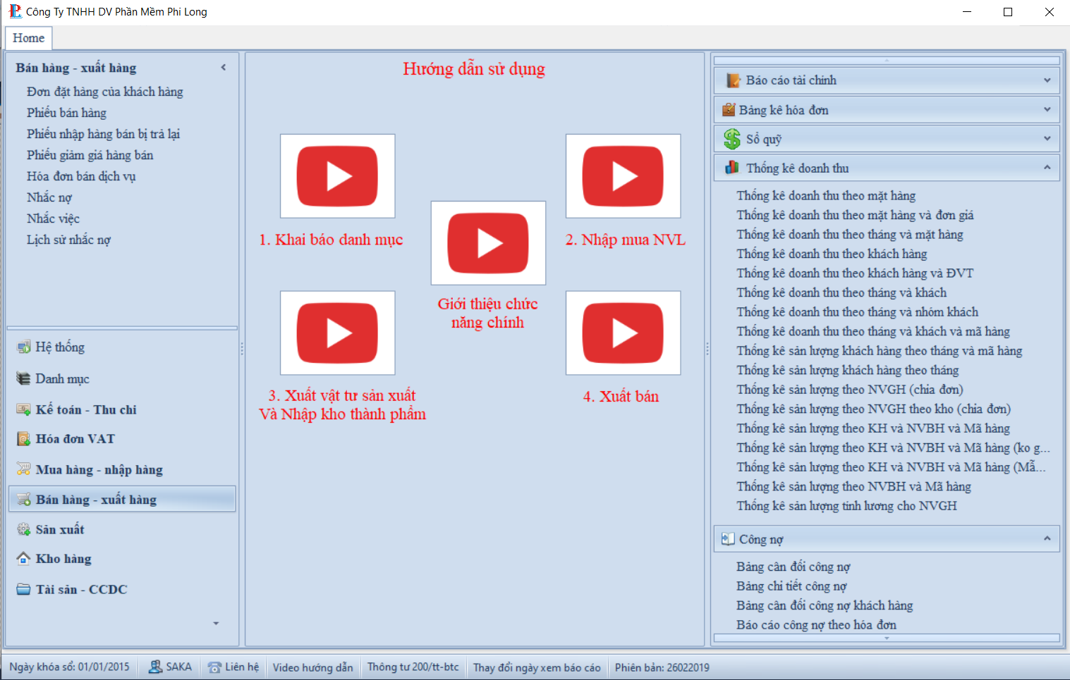Play the 'Nhập mua NVL' tutorial video
Image resolution: width=1070 pixels, height=680 pixels.
[x=623, y=176]
